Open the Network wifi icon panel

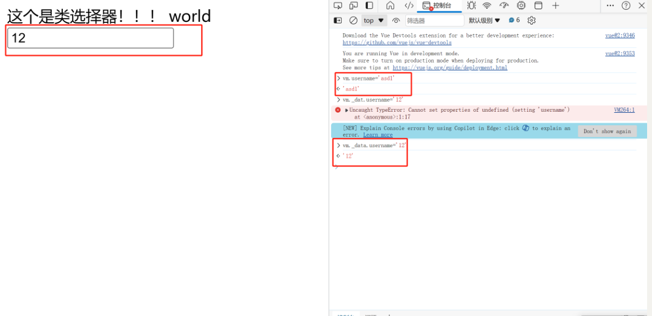click(x=487, y=5)
